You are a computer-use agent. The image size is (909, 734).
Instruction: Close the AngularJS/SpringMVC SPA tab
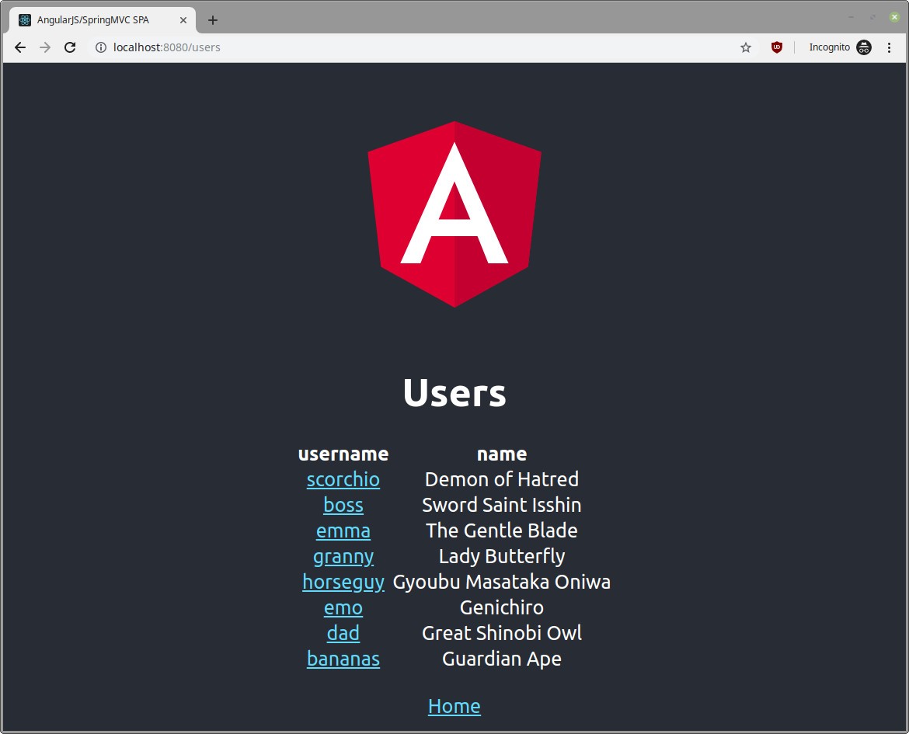183,20
